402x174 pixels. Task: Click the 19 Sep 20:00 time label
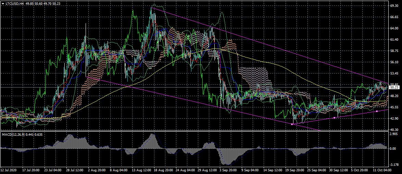pos(294,170)
